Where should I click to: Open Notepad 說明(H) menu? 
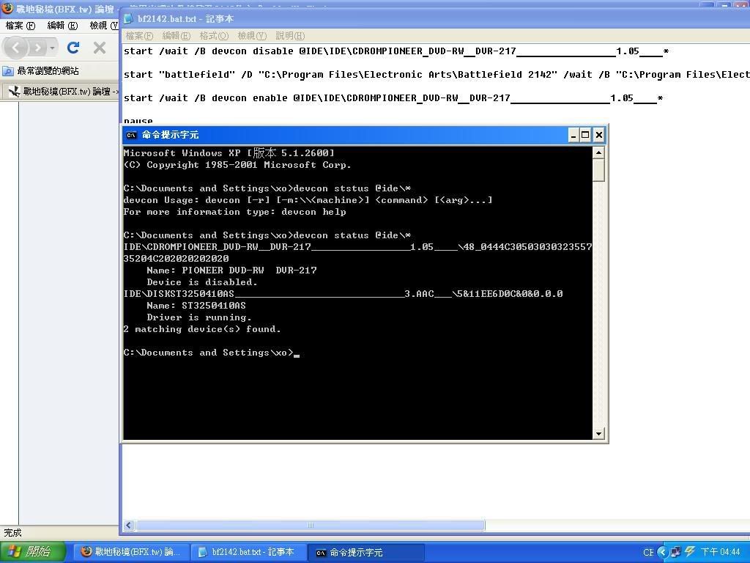click(x=290, y=35)
